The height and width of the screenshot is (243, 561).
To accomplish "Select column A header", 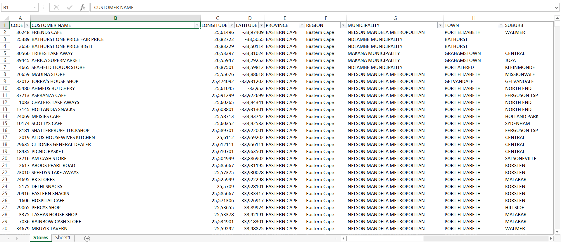I will click(x=20, y=18).
